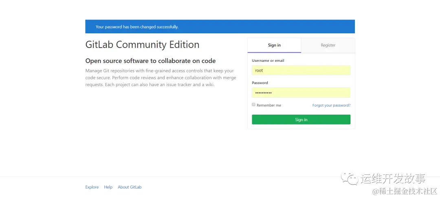The image size is (440, 198).
Task: Focus the Password input field
Action: pyautogui.click(x=301, y=92)
